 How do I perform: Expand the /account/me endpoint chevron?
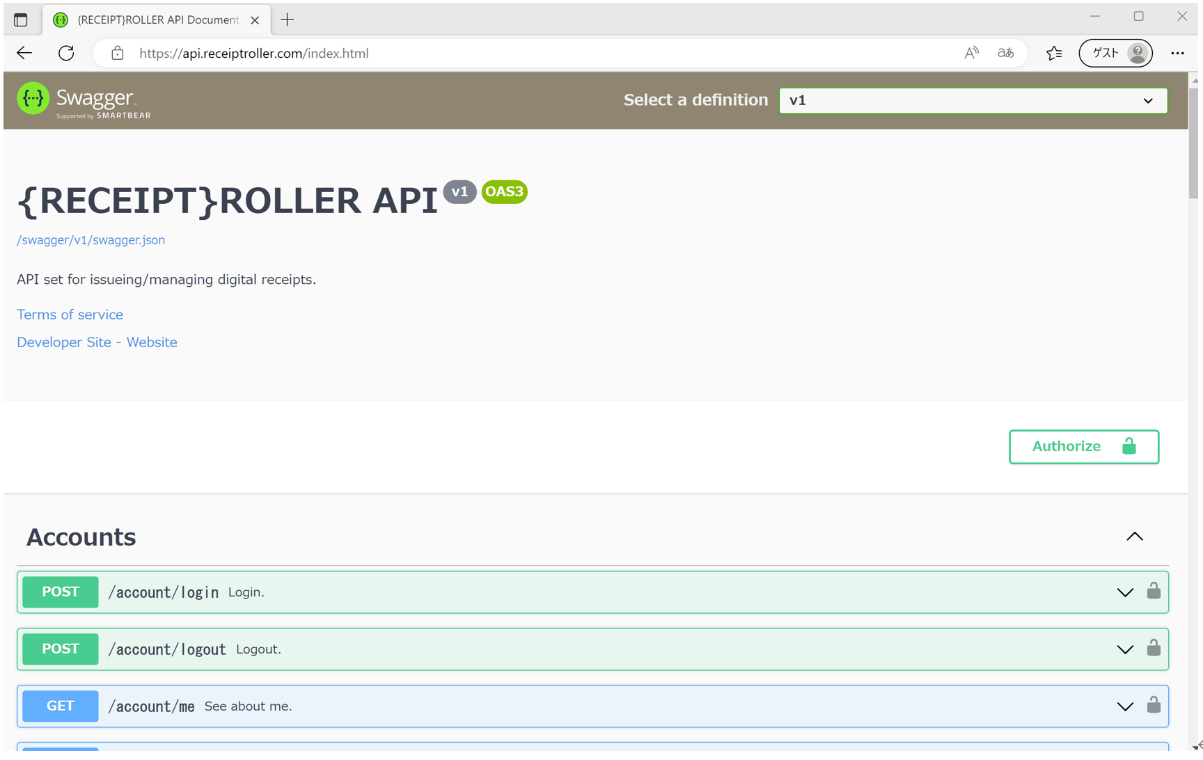pos(1125,707)
